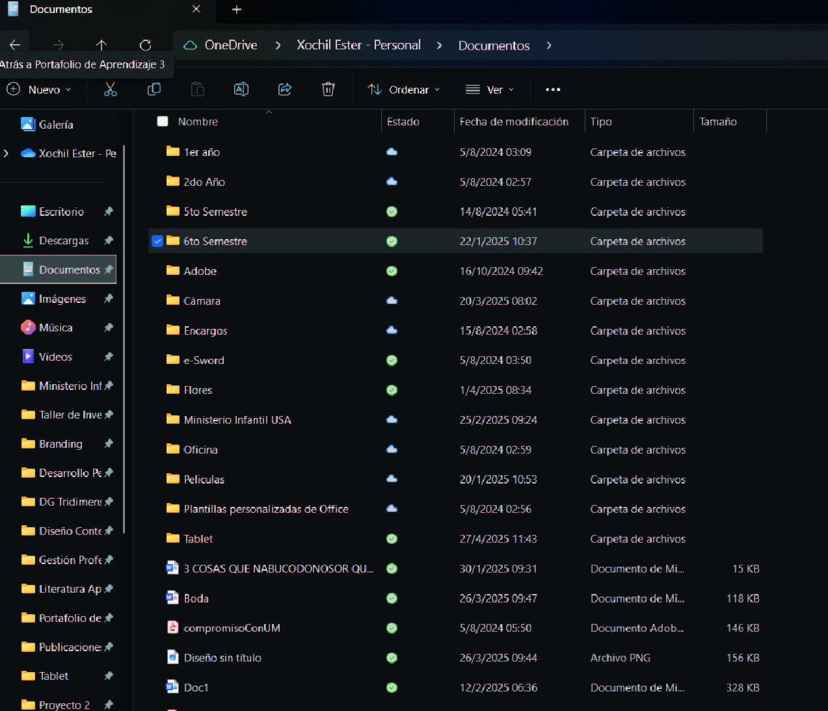The width and height of the screenshot is (828, 711).
Task: Expand chevron after OneDrive in breadcrumb
Action: pyautogui.click(x=278, y=45)
